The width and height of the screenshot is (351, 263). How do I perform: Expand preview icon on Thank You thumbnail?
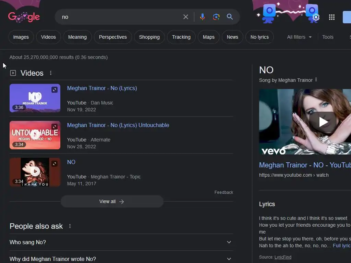tap(55, 164)
